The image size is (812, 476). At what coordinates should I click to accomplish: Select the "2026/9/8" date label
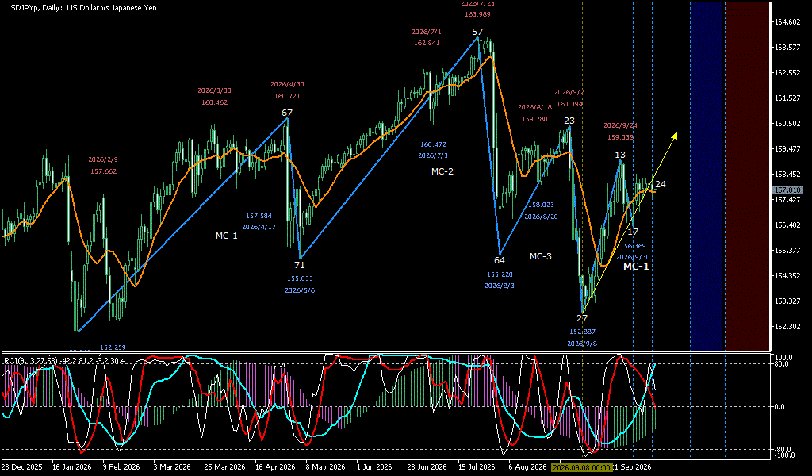(x=582, y=343)
